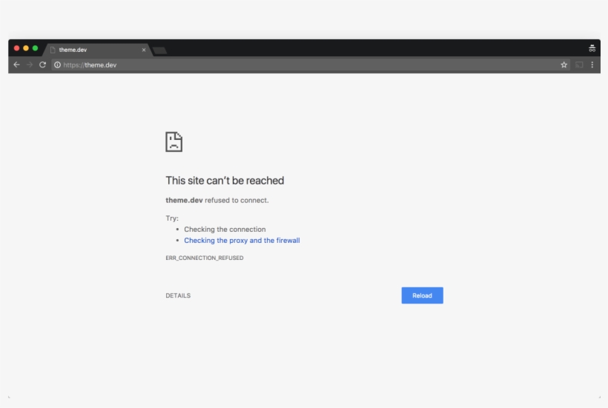Maximize window with the green button
The width and height of the screenshot is (608, 408).
[36, 48]
